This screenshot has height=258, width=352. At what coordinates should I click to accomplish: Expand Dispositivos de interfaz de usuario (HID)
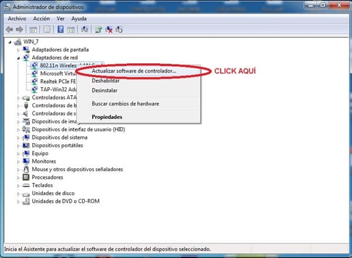pyautogui.click(x=18, y=130)
